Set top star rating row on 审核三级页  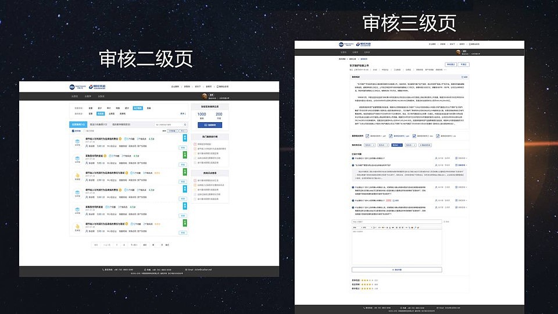[x=367, y=280]
